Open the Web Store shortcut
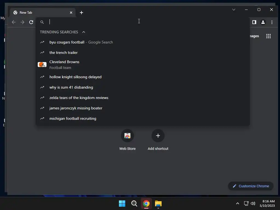 [x=127, y=140]
